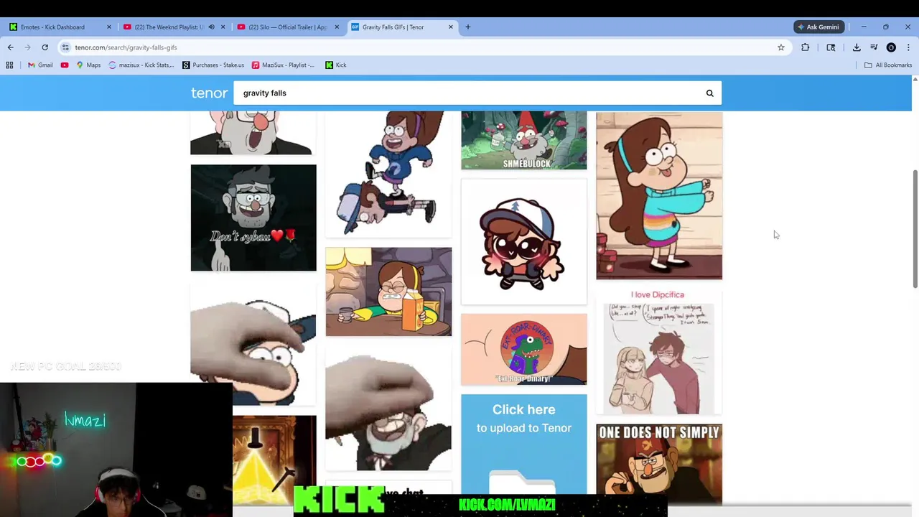Open the MaziSux - Playlist bookmark

283,65
